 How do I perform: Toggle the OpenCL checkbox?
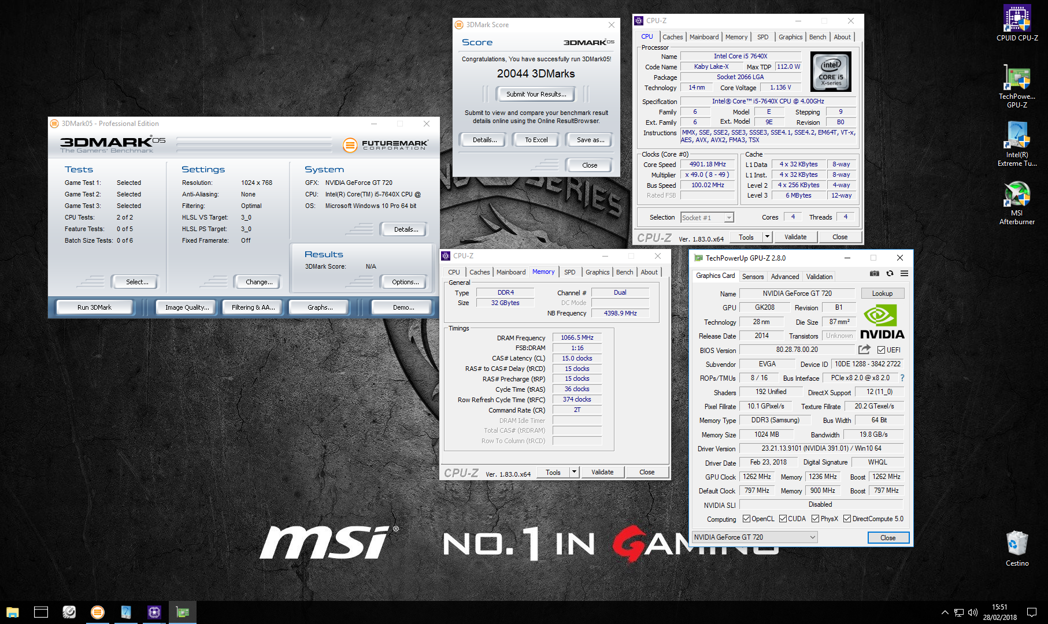[746, 518]
